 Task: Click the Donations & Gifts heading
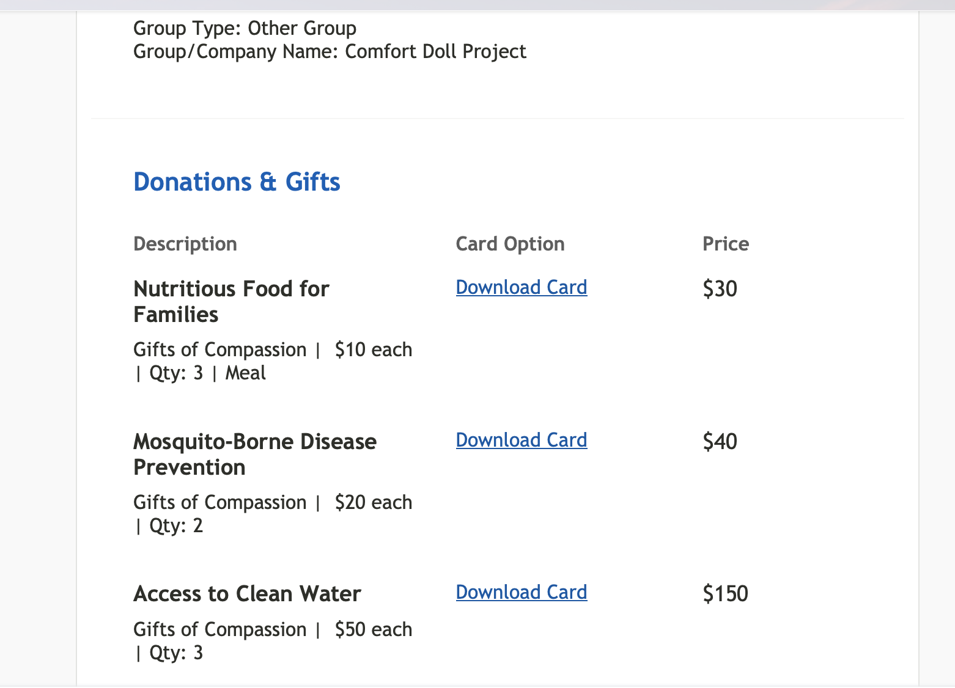pos(237,182)
